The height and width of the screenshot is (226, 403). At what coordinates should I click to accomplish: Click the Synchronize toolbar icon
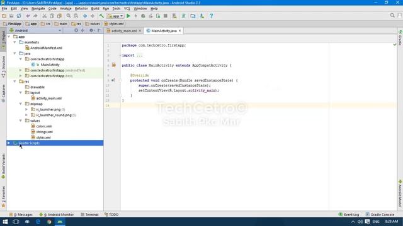click(x=19, y=16)
